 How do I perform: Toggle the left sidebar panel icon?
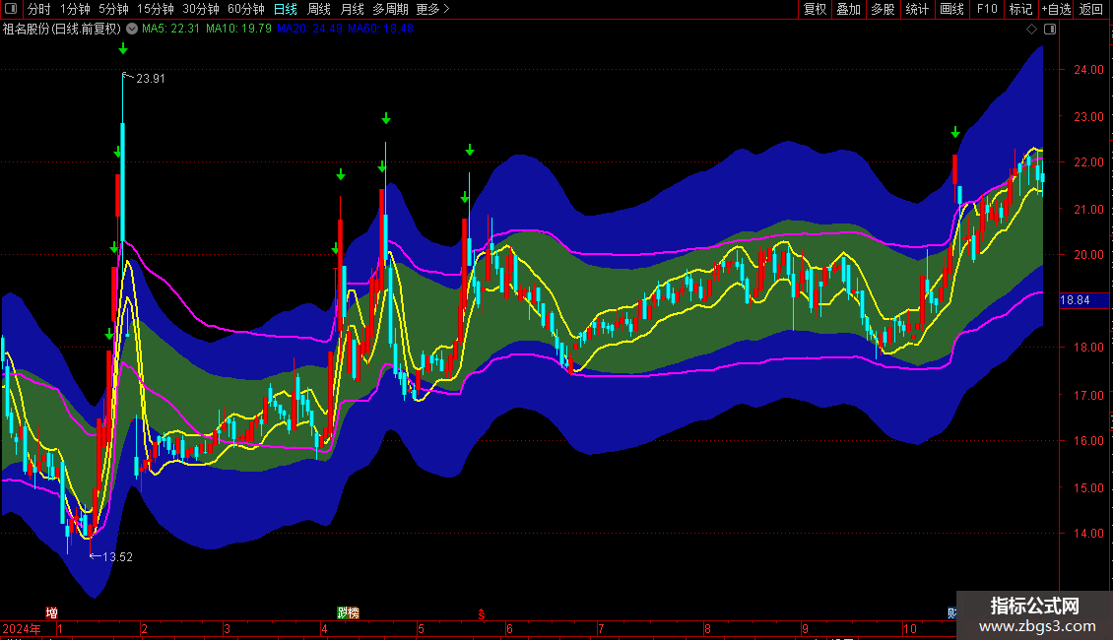pyautogui.click(x=11, y=9)
